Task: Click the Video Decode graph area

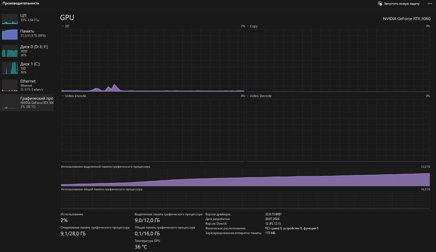Action: click(x=338, y=130)
